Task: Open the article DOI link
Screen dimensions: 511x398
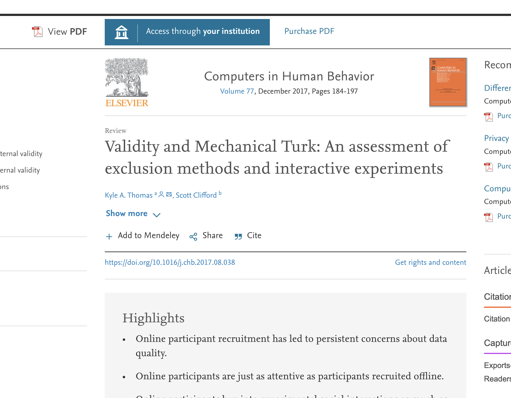Action: (170, 262)
